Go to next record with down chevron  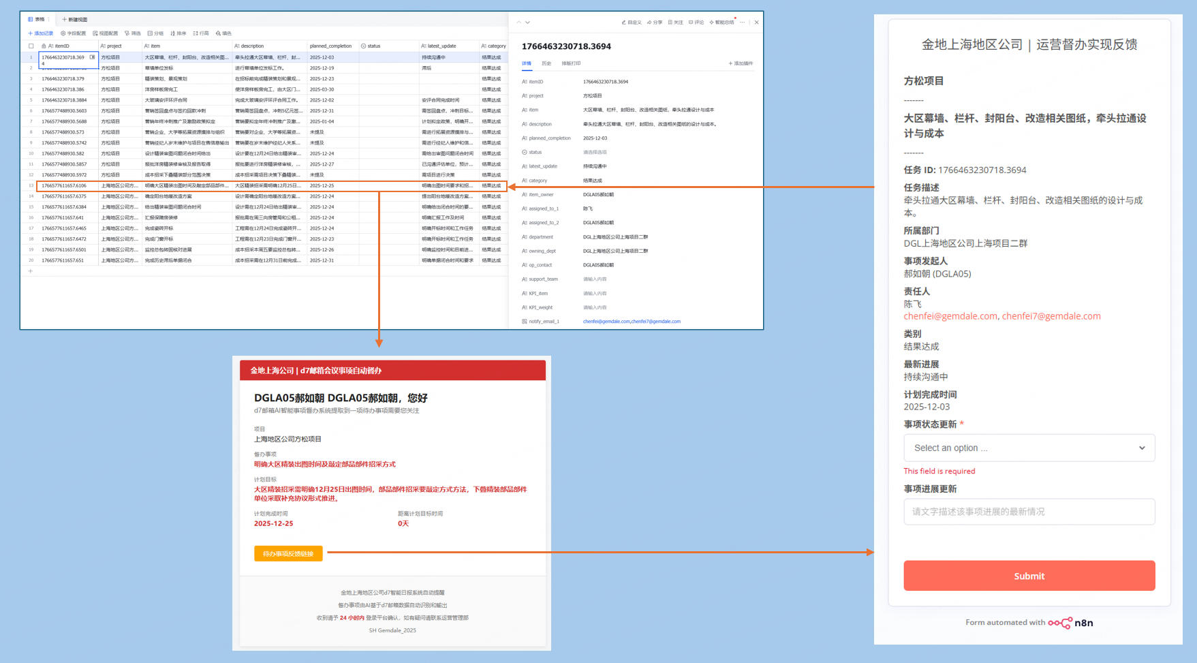527,22
